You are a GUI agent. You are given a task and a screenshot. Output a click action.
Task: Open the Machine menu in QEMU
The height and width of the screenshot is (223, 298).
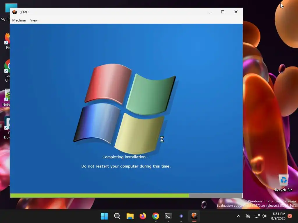pyautogui.click(x=19, y=20)
